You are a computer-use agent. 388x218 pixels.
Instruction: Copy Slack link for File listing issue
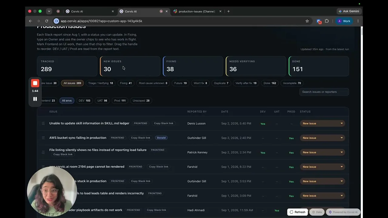[x=63, y=154]
